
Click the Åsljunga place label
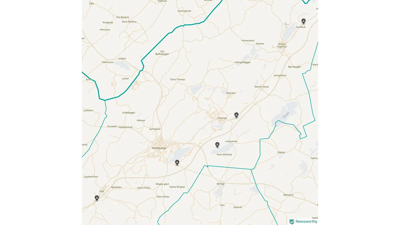coord(222,118)
